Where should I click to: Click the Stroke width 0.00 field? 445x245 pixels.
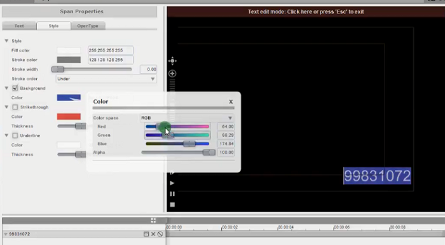pos(148,69)
